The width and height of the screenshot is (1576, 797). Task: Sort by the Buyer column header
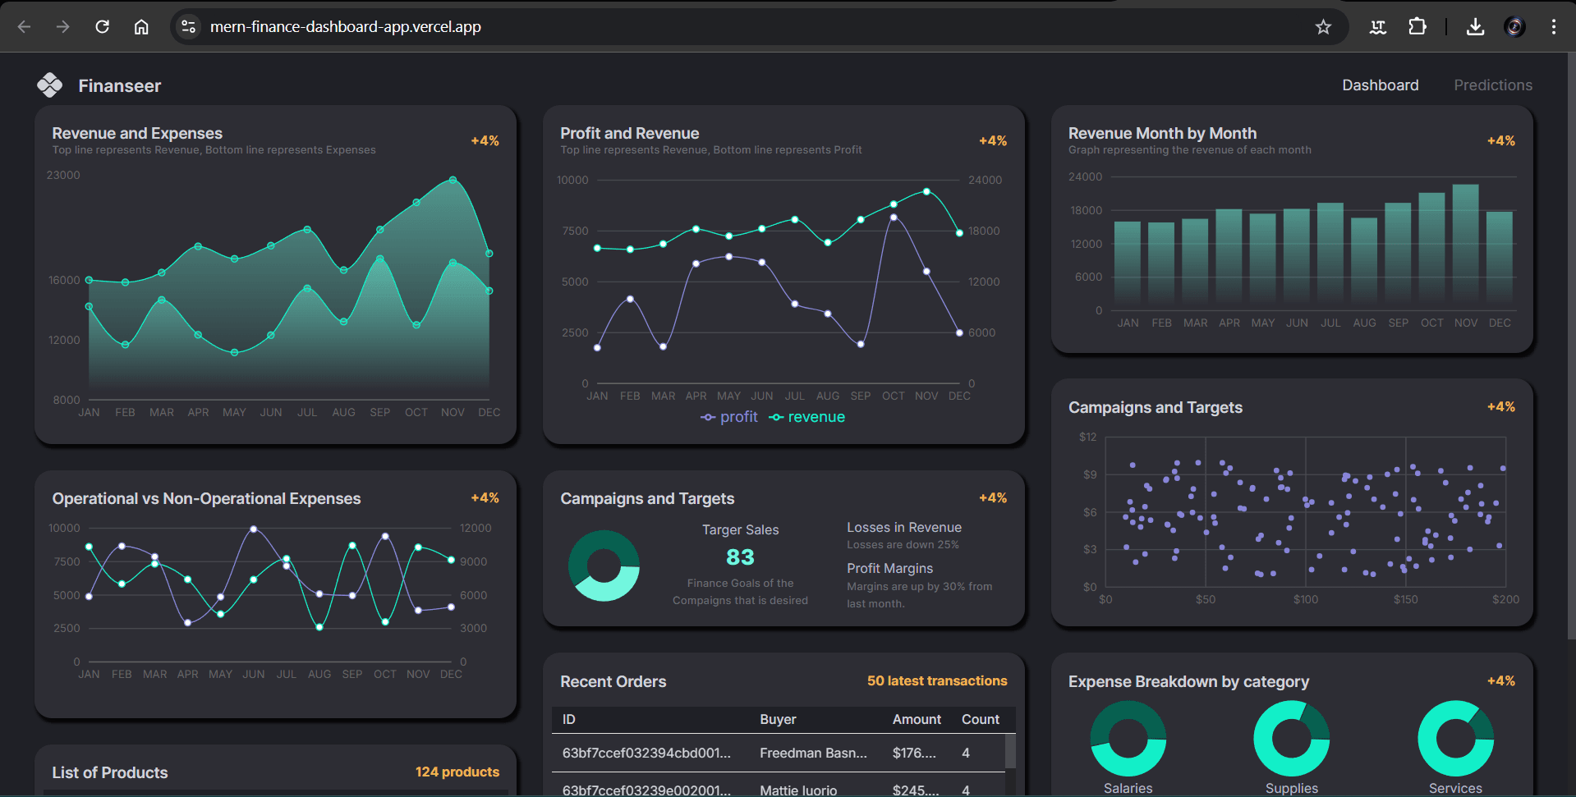click(x=778, y=720)
